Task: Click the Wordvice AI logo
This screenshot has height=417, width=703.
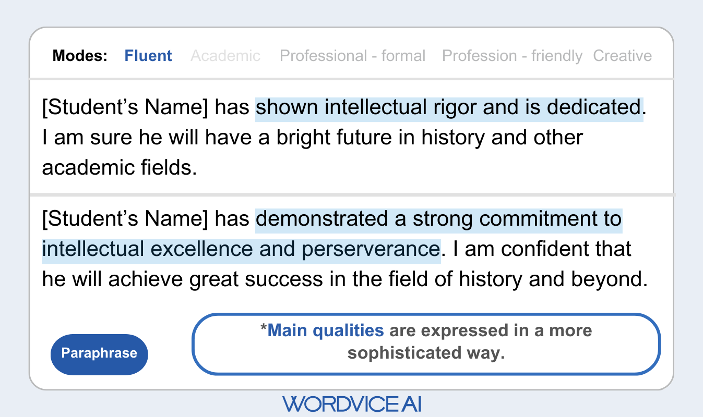Action: pyautogui.click(x=352, y=404)
